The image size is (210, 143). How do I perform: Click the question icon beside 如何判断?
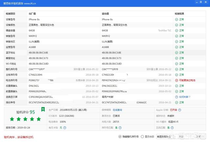tap(177, 97)
